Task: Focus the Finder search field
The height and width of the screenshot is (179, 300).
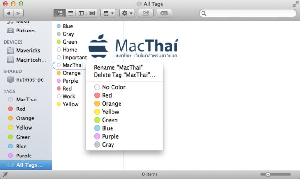Action: coord(248,13)
